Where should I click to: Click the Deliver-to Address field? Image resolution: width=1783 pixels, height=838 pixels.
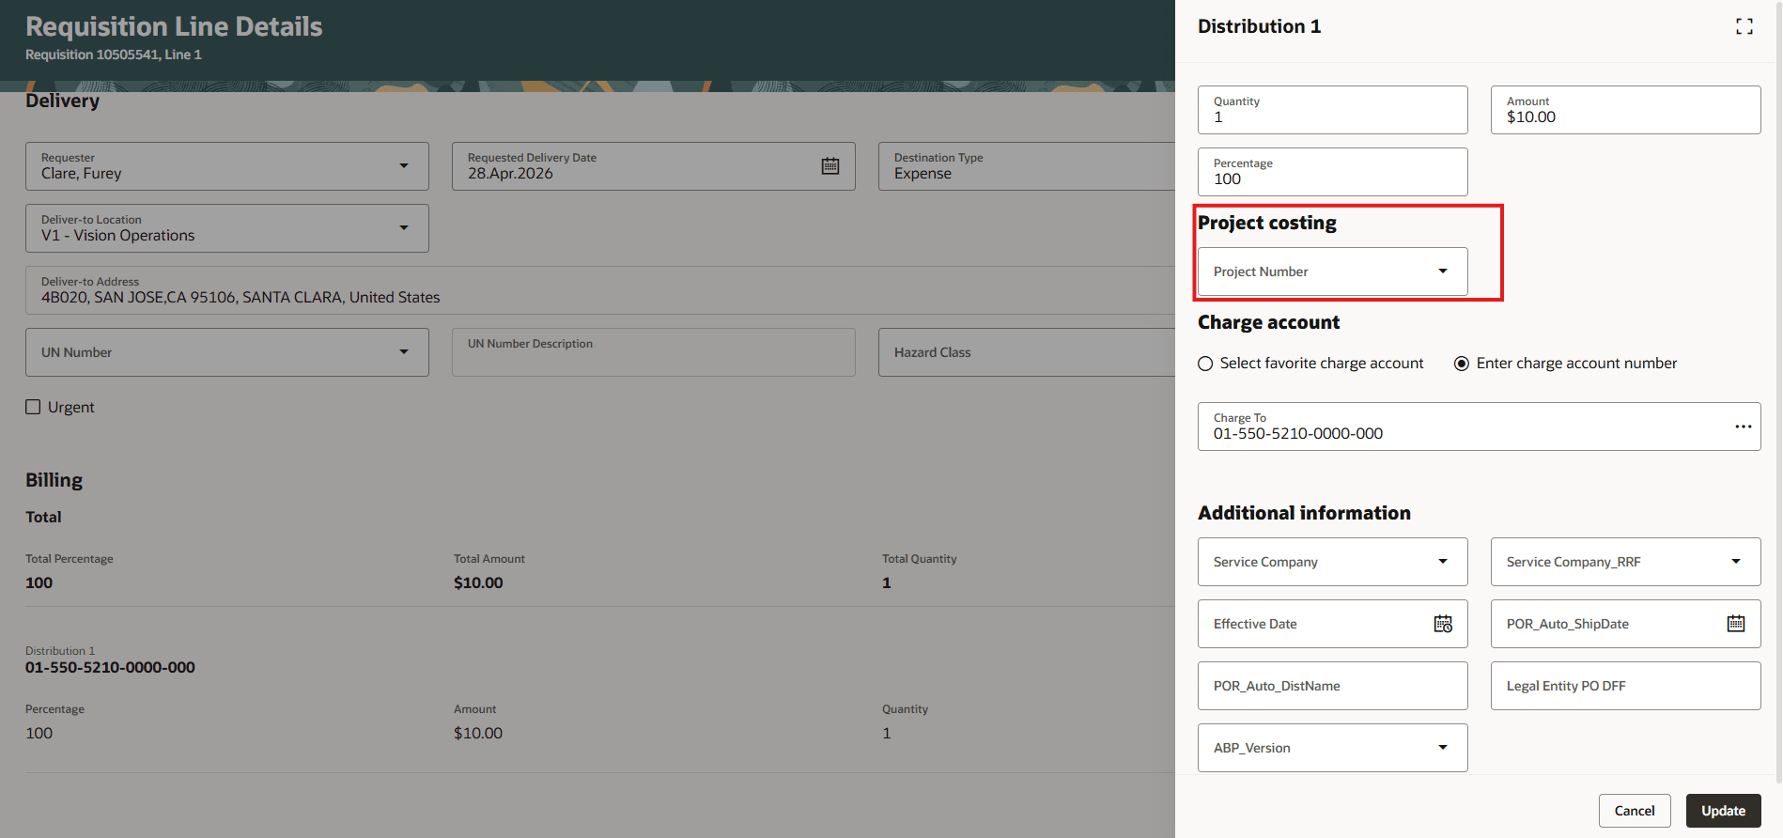600,290
